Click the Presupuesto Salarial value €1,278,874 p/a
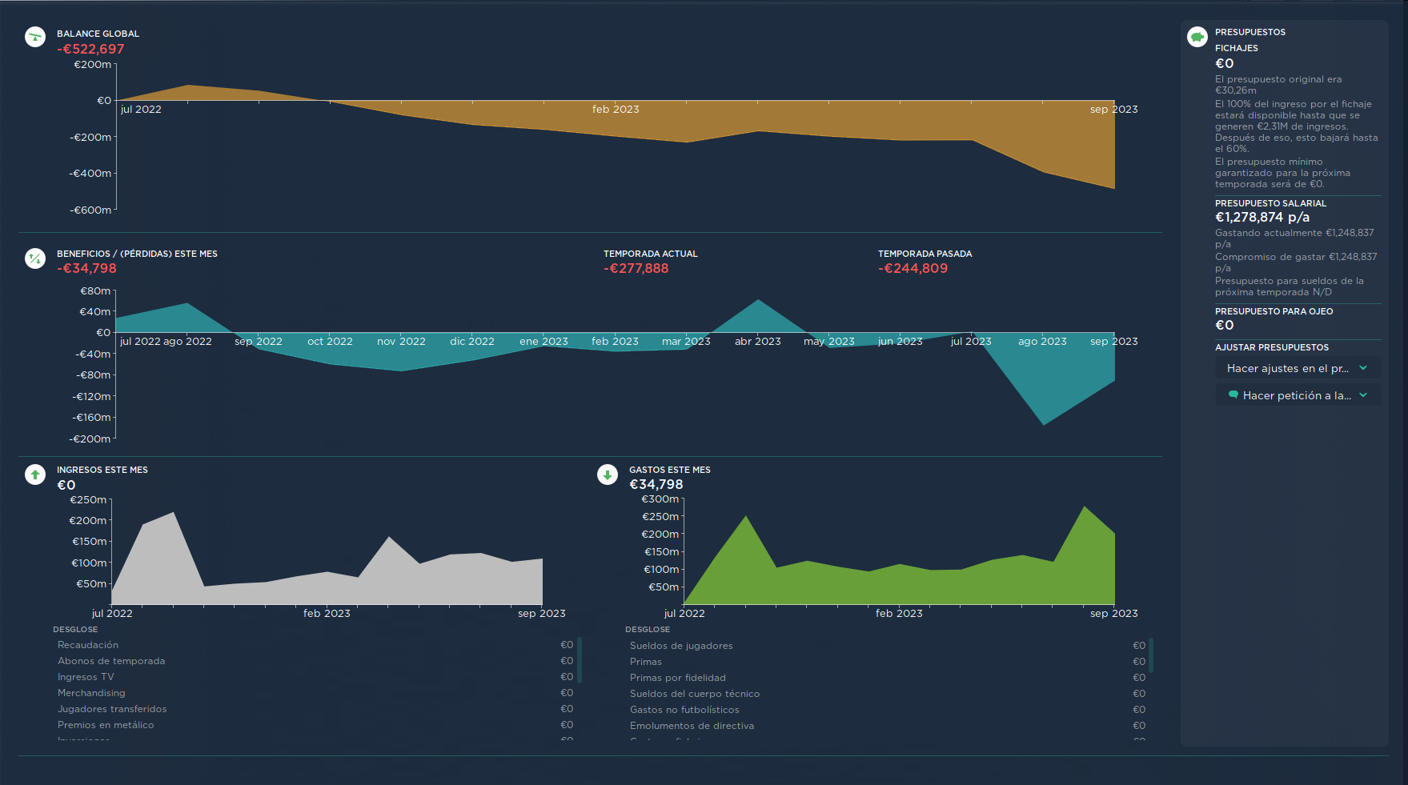 1262,217
